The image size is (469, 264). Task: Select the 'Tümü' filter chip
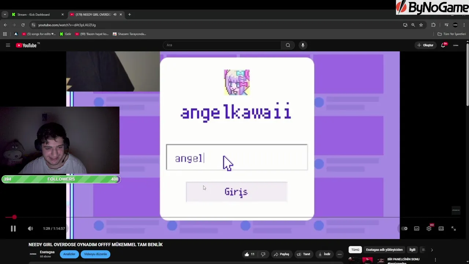(355, 250)
